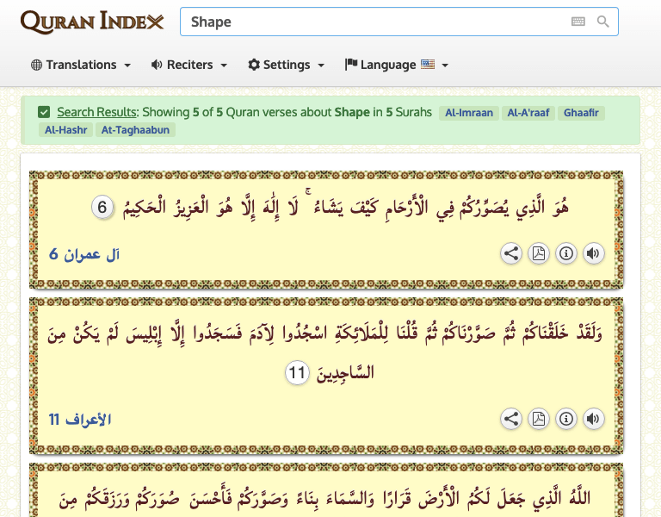Expand the Settings dropdown

coord(287,65)
